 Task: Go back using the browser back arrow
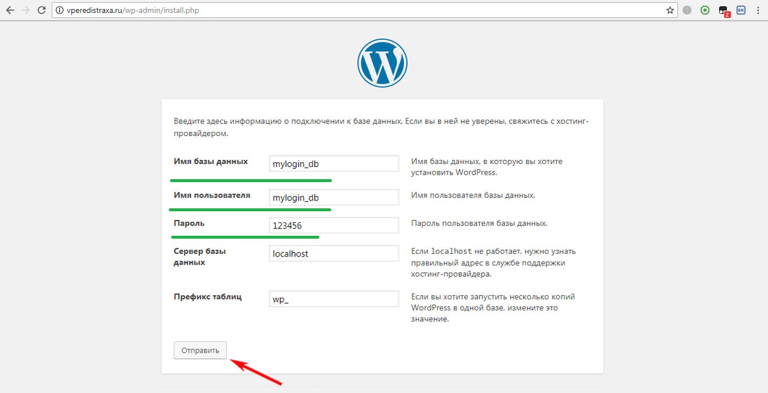point(10,10)
